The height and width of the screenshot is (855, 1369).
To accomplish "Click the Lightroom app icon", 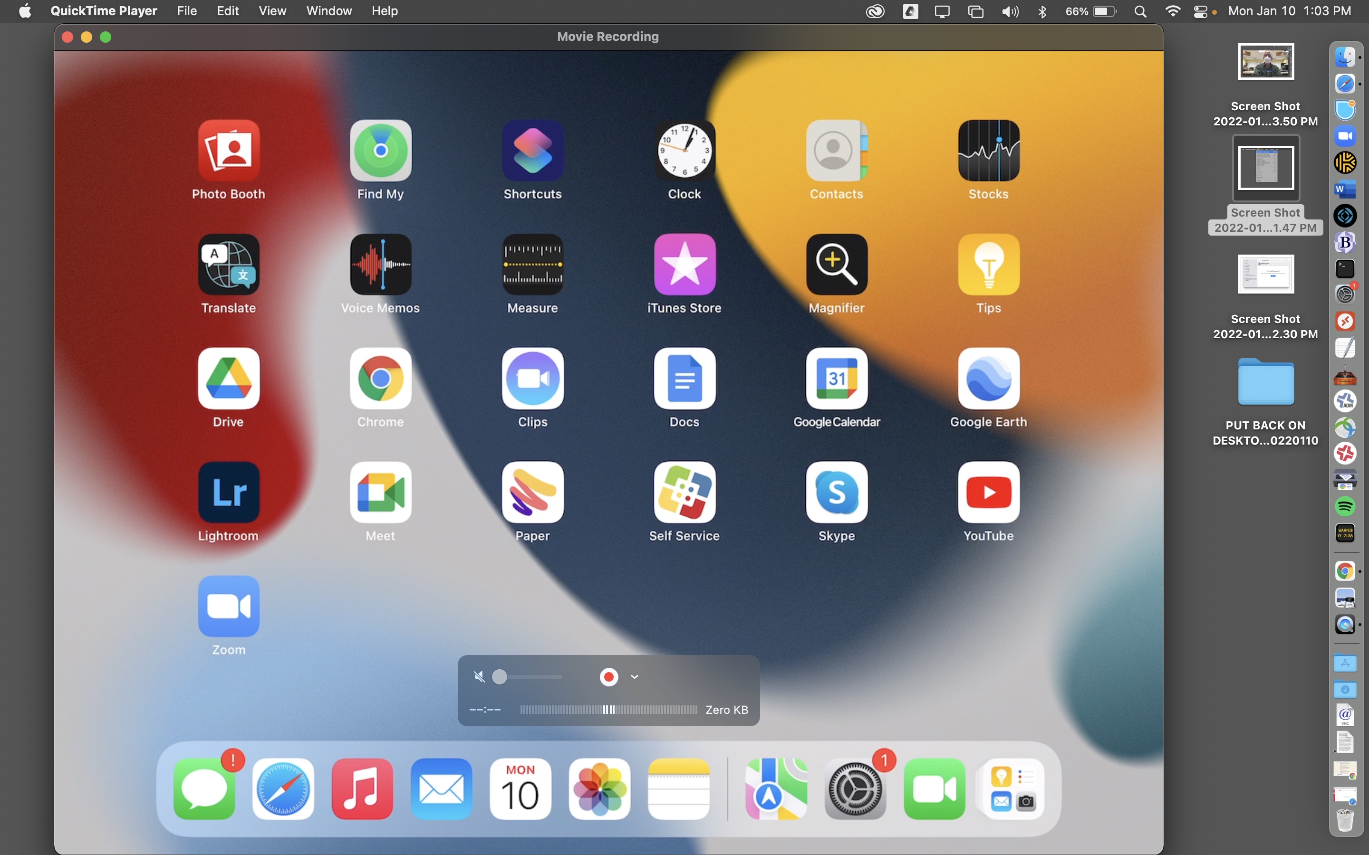I will 229,492.
